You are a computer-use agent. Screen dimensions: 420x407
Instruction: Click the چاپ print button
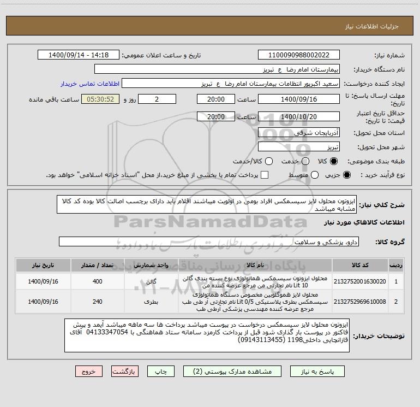pos(161,371)
